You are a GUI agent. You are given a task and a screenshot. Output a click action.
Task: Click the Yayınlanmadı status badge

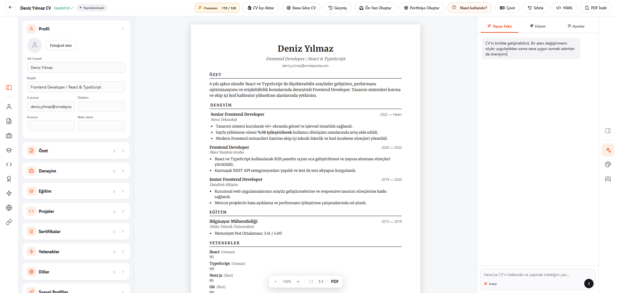click(92, 8)
